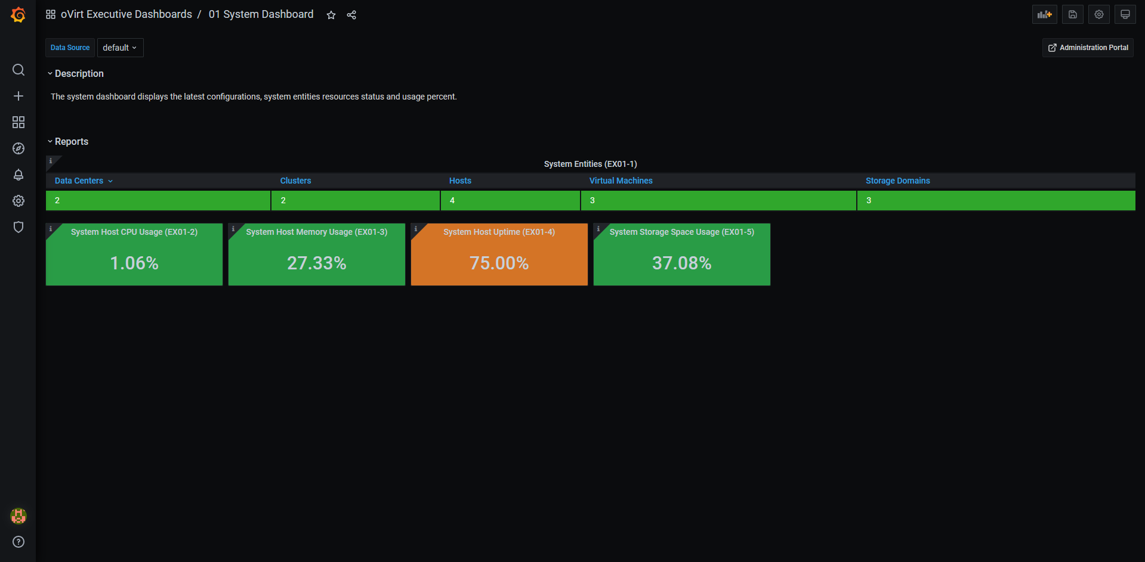Show info for System Entities panel
Screen dimensions: 1145x562
[x=51, y=161]
